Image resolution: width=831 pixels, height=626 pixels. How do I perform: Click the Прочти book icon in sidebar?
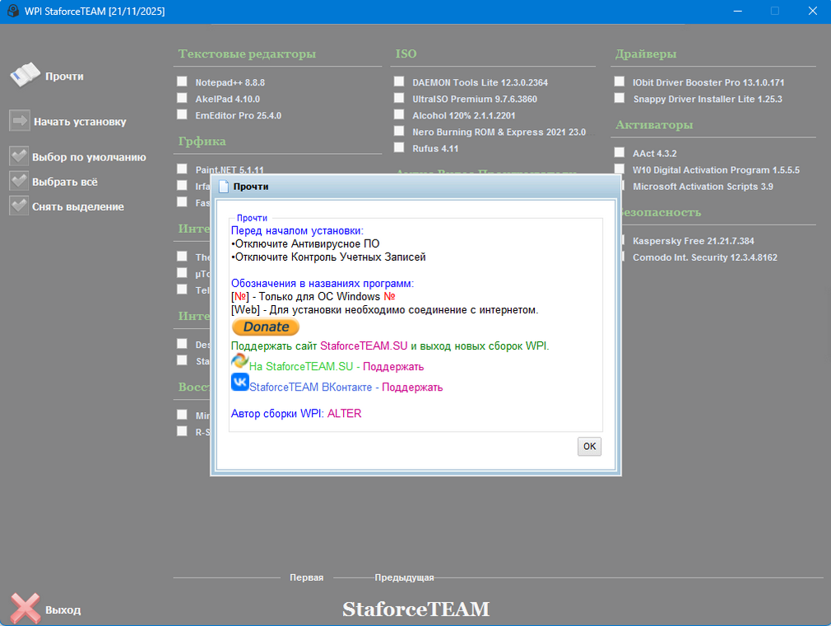click(x=25, y=75)
